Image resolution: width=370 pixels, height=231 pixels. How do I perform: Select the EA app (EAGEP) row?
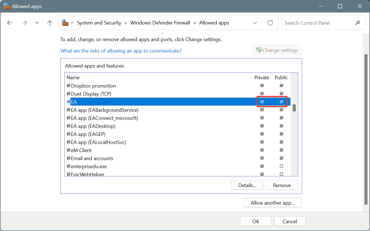point(178,134)
